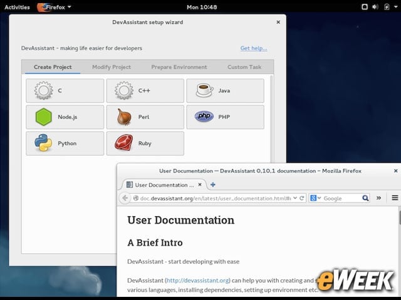Select the Node.js label on project button
The width and height of the screenshot is (401, 300).
pyautogui.click(x=68, y=117)
